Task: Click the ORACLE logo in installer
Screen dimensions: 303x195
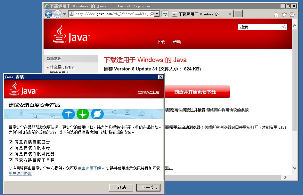Action: (149, 93)
